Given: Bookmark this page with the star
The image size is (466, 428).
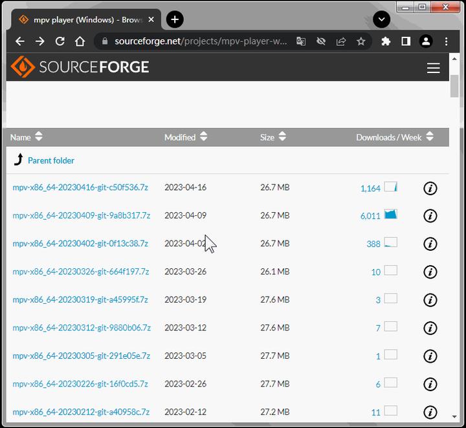Looking at the screenshot, I should (x=361, y=41).
